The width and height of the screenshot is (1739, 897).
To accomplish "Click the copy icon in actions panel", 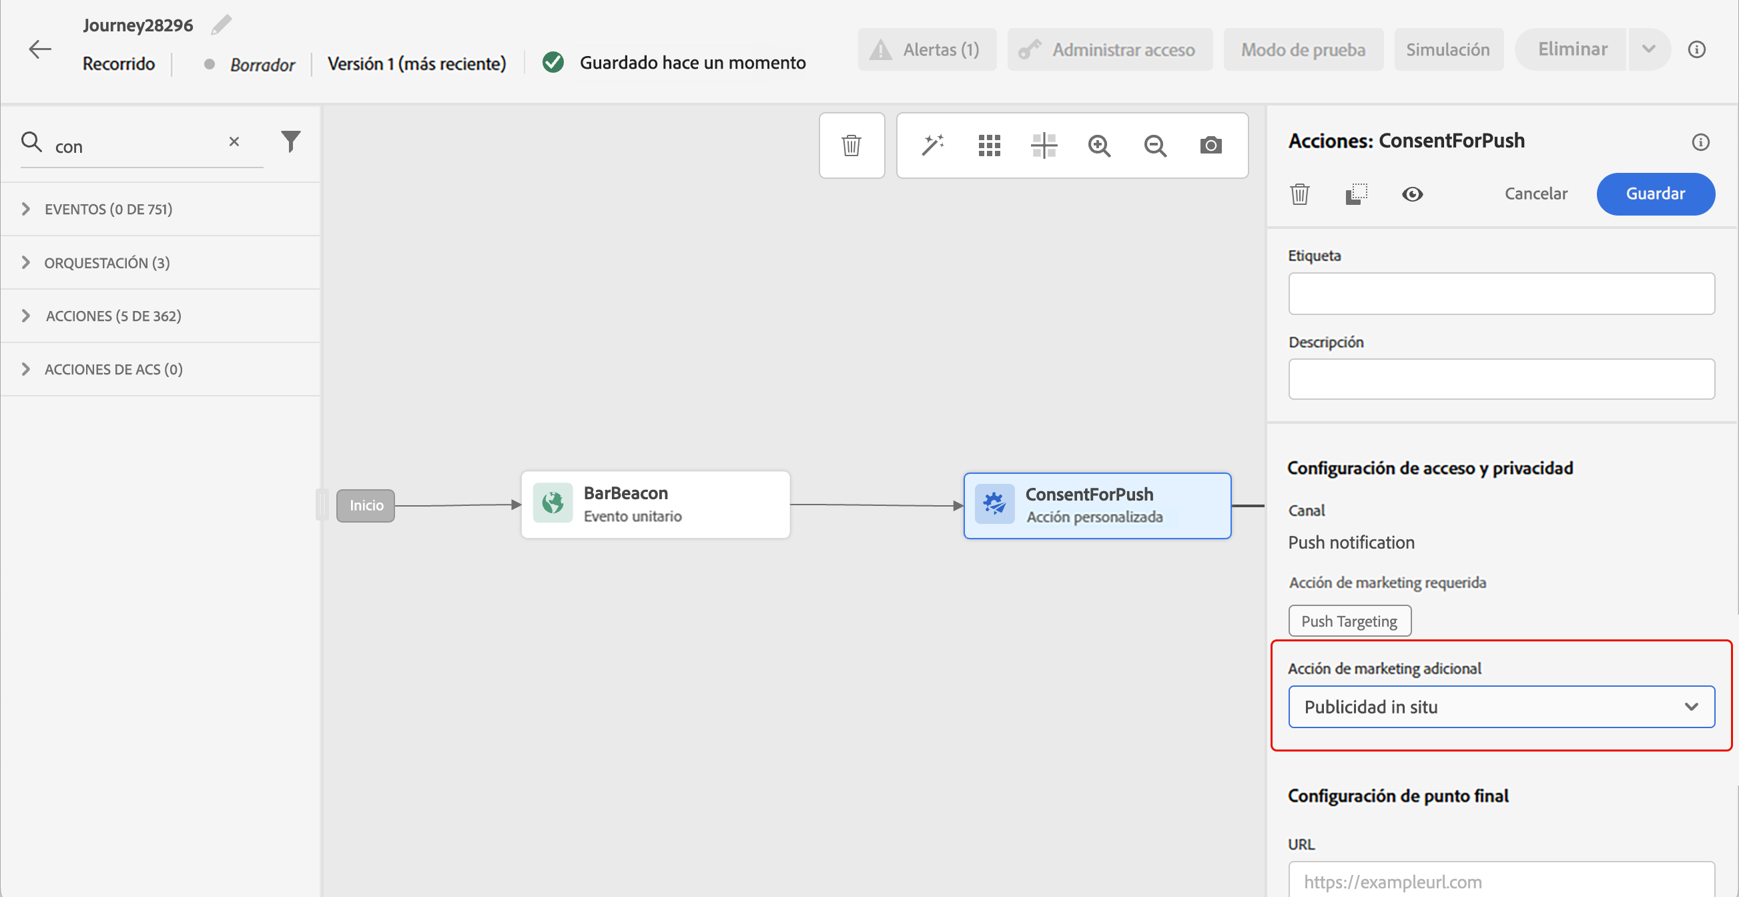I will tap(1355, 194).
